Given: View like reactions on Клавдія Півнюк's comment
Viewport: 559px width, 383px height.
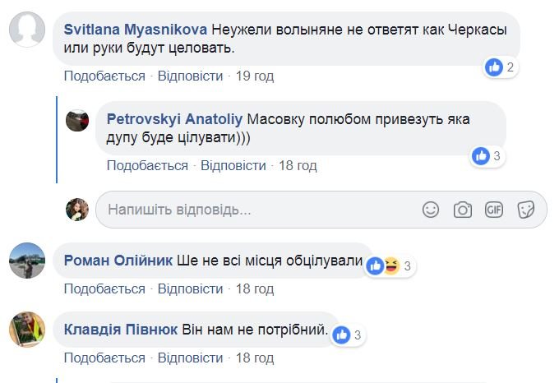Looking at the screenshot, I should click(x=348, y=335).
